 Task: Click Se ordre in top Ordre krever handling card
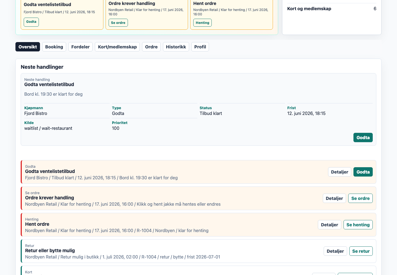point(118,23)
